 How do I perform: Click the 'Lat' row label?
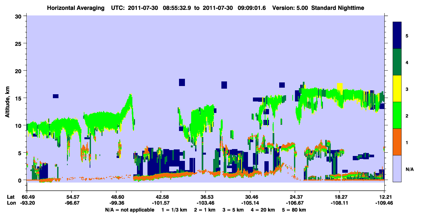point(11,197)
